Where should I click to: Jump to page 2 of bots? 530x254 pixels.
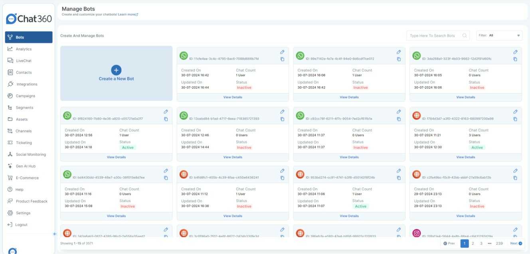(x=473, y=243)
